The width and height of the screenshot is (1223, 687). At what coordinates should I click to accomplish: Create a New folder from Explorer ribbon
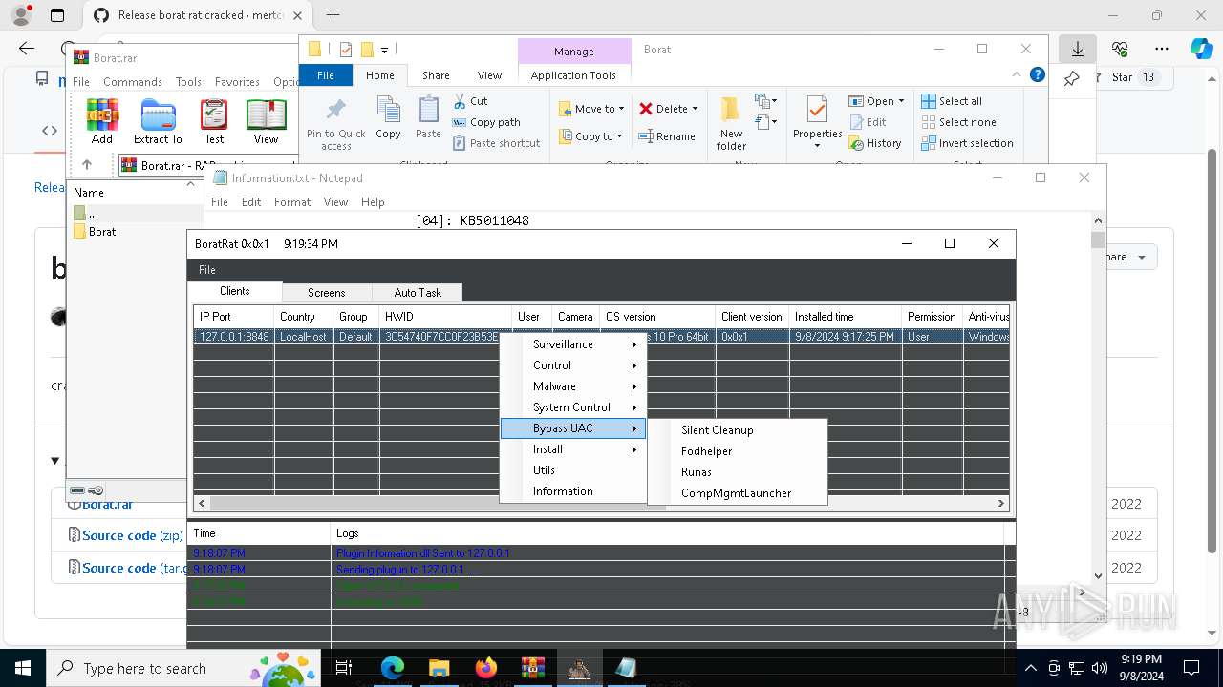tap(731, 123)
